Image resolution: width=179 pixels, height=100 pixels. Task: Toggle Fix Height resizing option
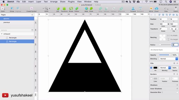coord(168,39)
